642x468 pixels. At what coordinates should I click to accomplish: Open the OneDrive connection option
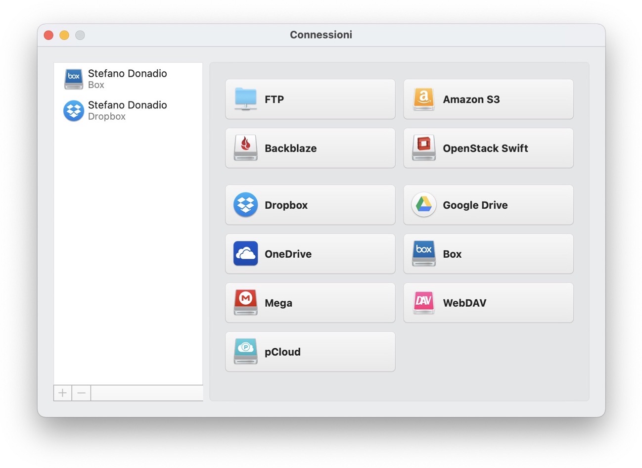click(x=310, y=254)
